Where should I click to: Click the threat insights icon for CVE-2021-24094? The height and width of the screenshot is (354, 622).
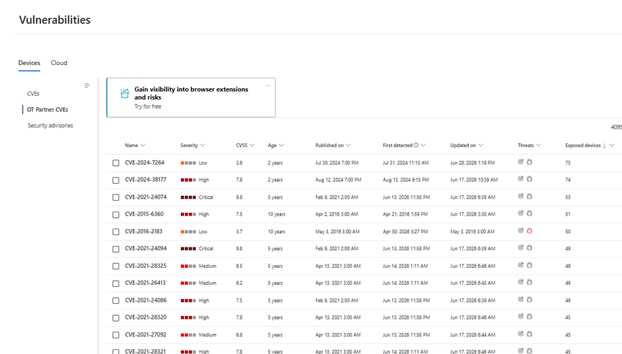pyautogui.click(x=521, y=248)
